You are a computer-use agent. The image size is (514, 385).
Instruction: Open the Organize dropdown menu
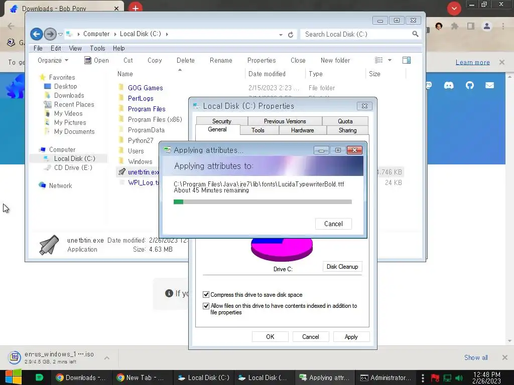[x=53, y=60]
